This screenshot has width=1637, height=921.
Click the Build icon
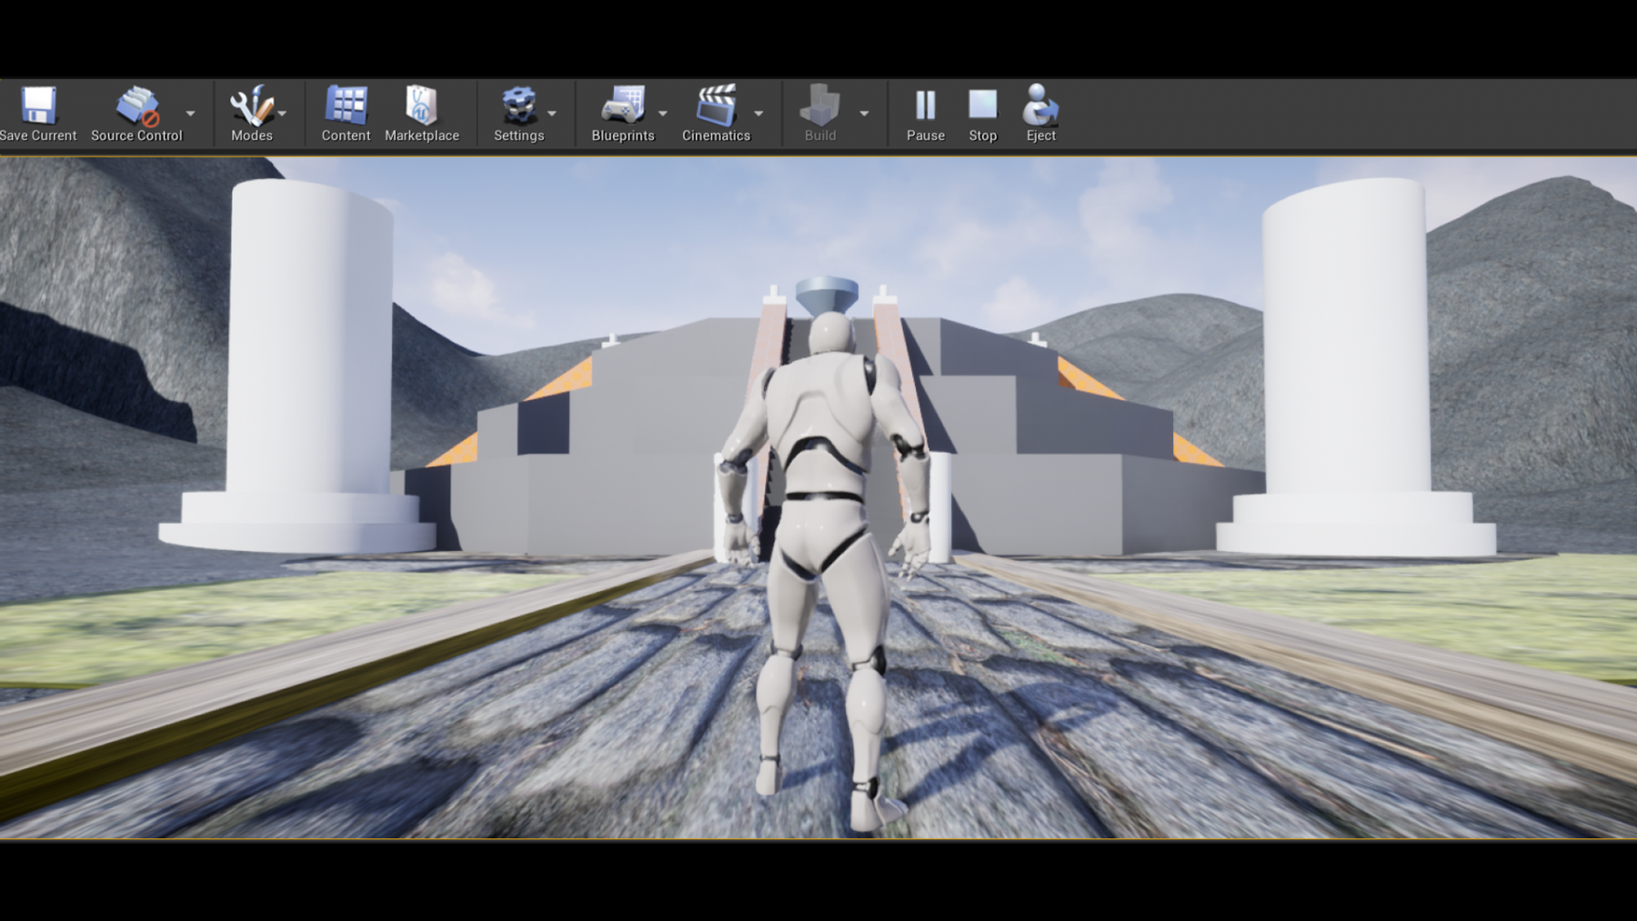point(820,105)
